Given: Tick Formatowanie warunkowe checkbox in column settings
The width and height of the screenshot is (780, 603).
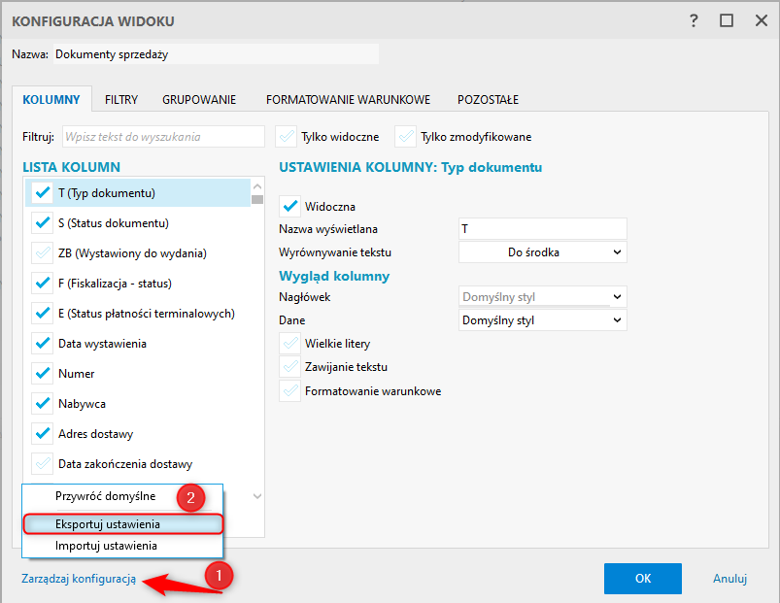Looking at the screenshot, I should point(289,391).
